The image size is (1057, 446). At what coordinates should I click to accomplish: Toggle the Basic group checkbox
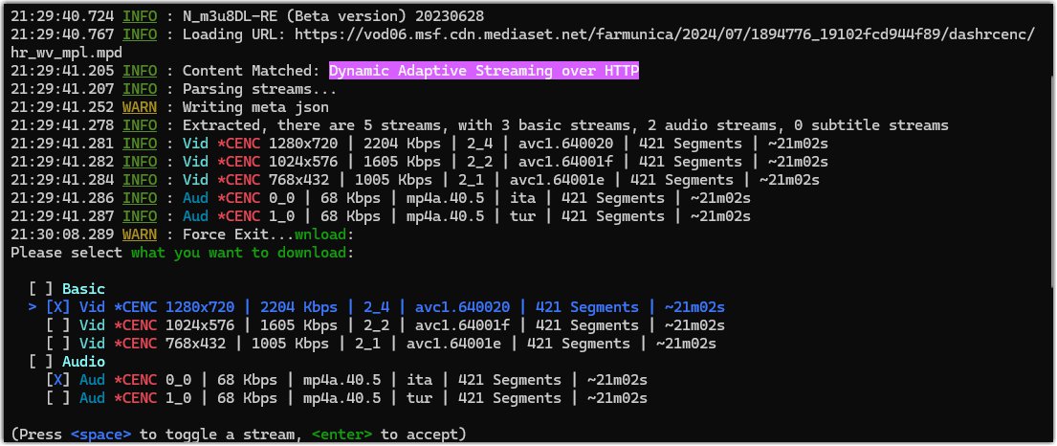pyautogui.click(x=41, y=289)
